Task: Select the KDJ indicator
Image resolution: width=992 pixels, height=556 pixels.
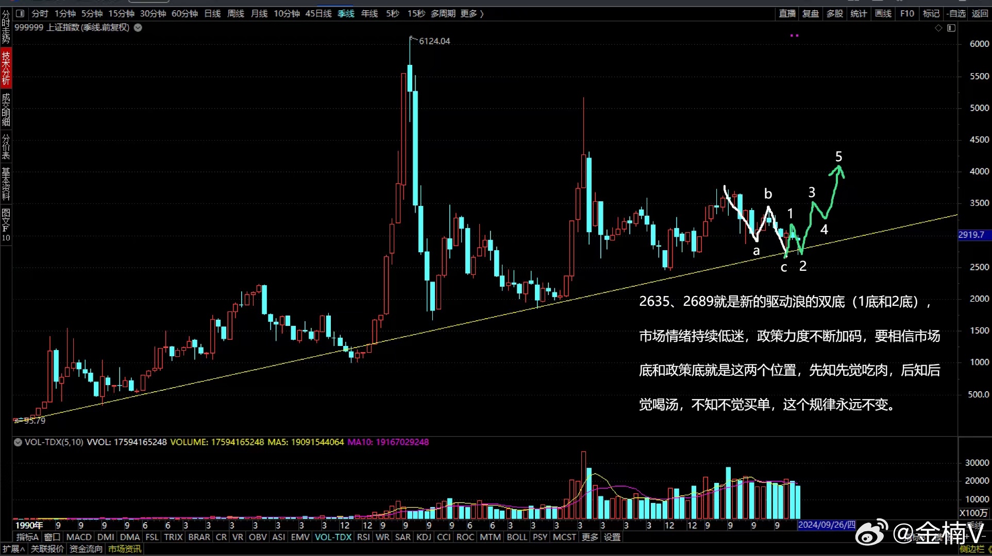Action: click(424, 537)
